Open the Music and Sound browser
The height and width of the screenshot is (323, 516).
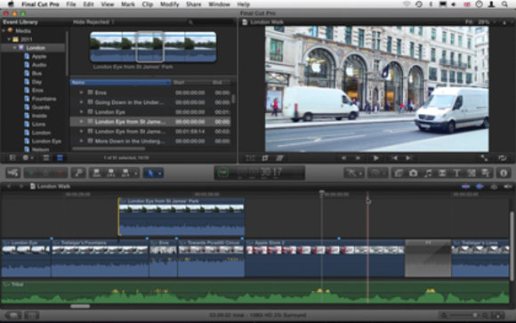428,173
